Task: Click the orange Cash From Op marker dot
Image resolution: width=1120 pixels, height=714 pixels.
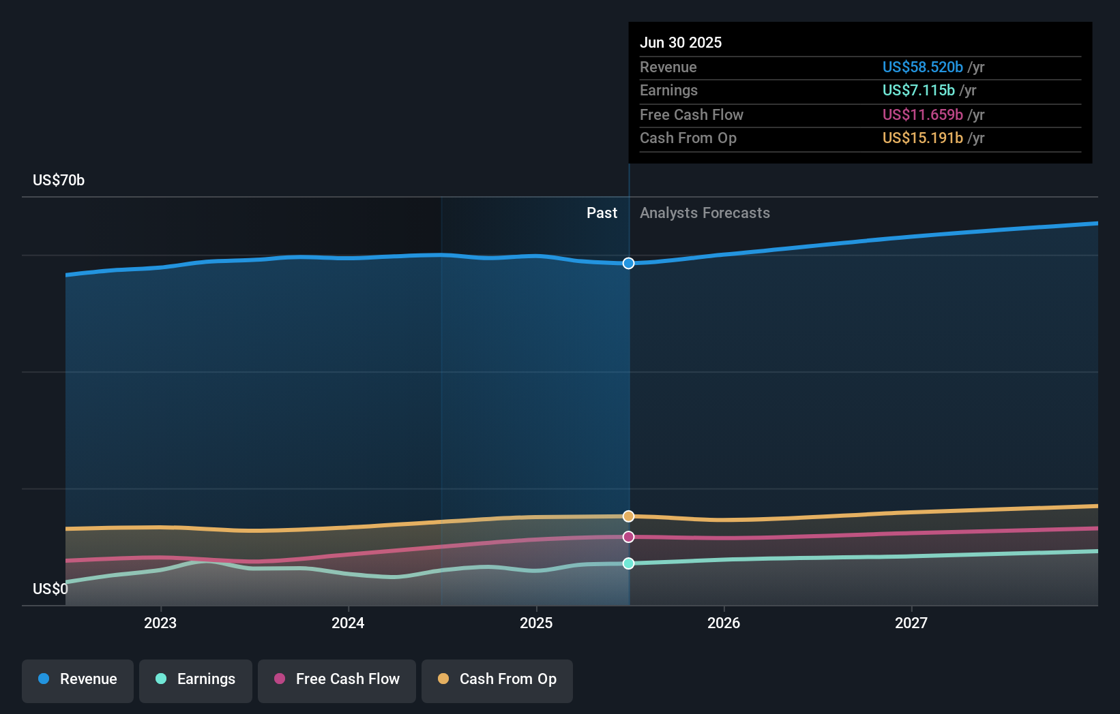Action: [628, 516]
